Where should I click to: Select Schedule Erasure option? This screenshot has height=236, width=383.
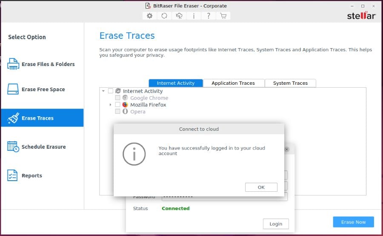click(x=44, y=147)
